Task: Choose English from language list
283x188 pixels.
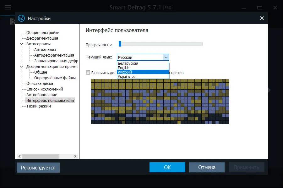Action: 143,68
